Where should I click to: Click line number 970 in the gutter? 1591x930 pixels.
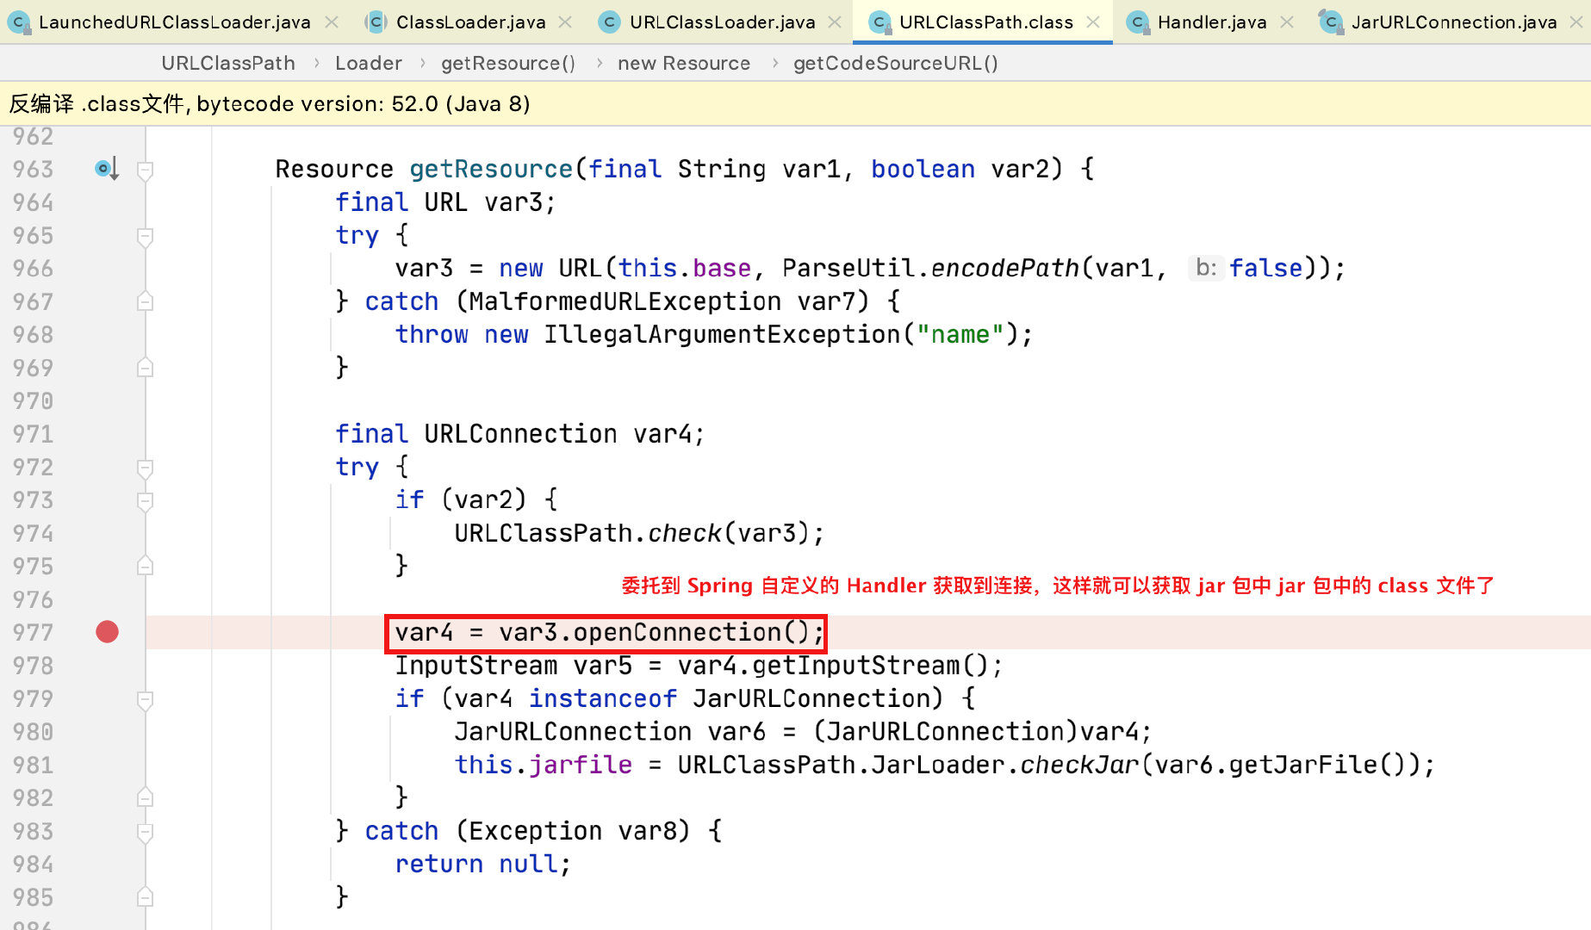33,401
